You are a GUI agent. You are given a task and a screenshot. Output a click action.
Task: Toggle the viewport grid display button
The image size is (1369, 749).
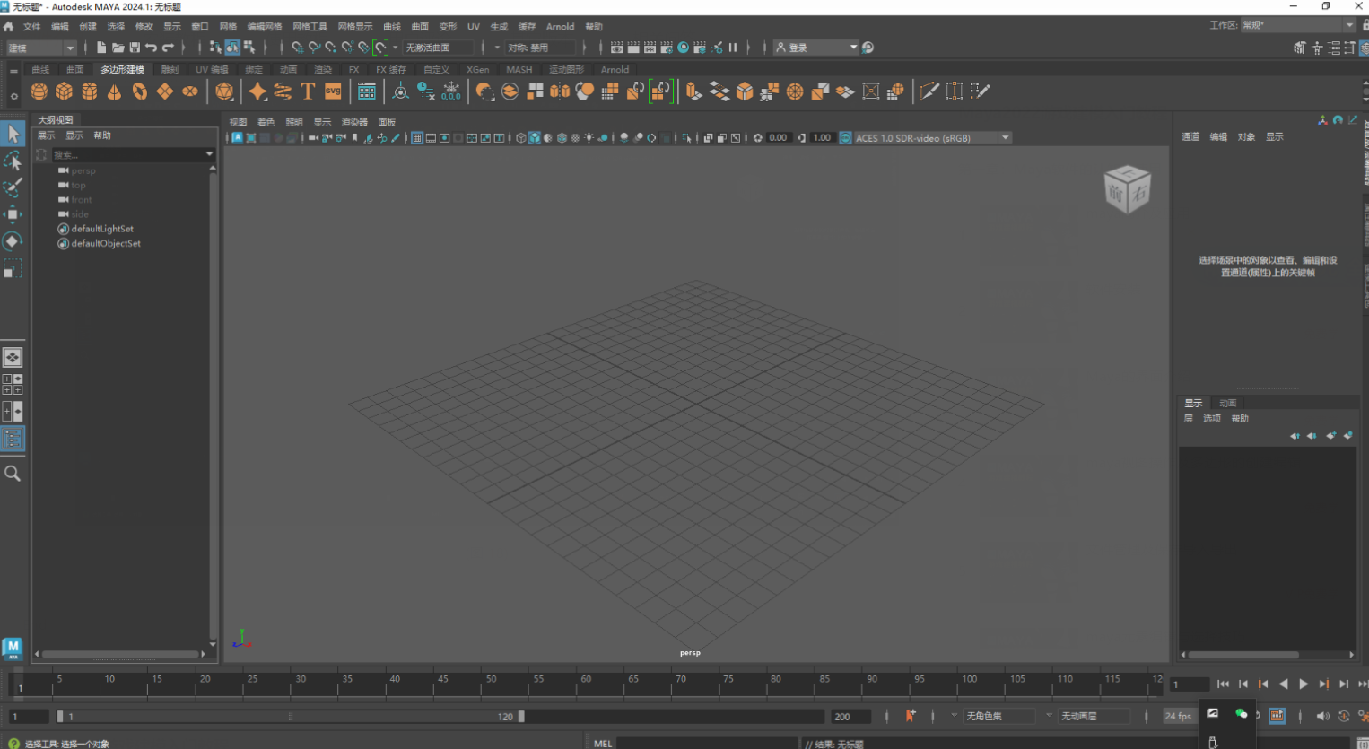417,138
